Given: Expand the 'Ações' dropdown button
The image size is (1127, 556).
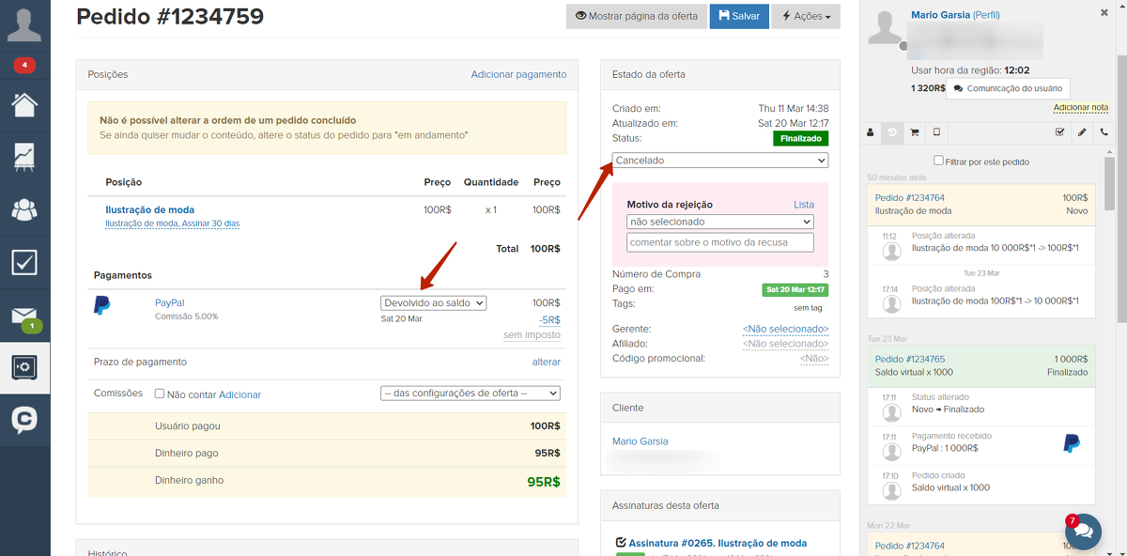Looking at the screenshot, I should pyautogui.click(x=806, y=16).
